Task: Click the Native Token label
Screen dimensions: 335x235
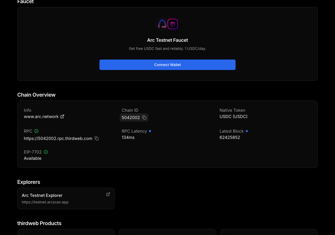Action: click(232, 110)
